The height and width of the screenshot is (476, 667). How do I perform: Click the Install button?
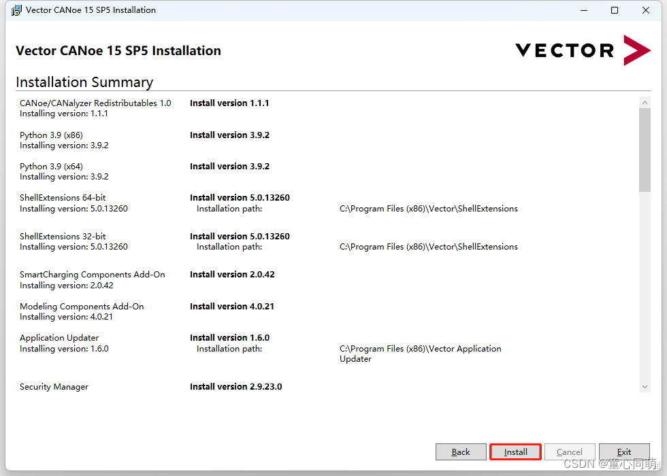tap(515, 452)
